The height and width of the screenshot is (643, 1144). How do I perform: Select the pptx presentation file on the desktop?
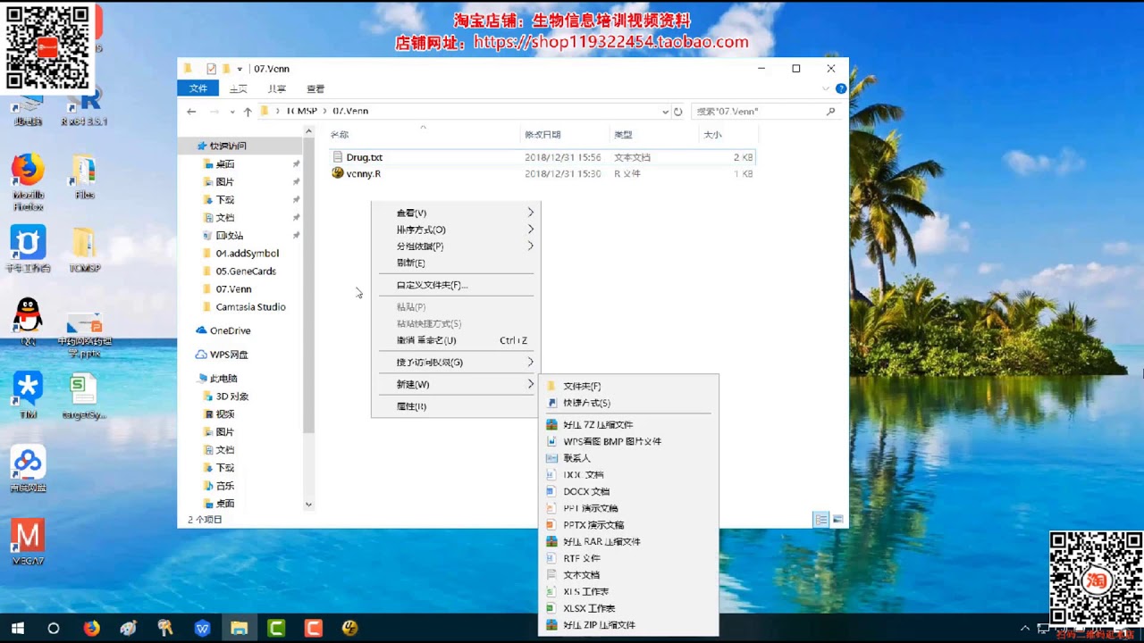(84, 333)
